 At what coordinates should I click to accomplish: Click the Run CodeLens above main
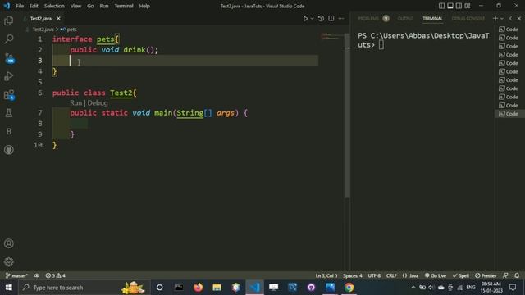click(75, 103)
